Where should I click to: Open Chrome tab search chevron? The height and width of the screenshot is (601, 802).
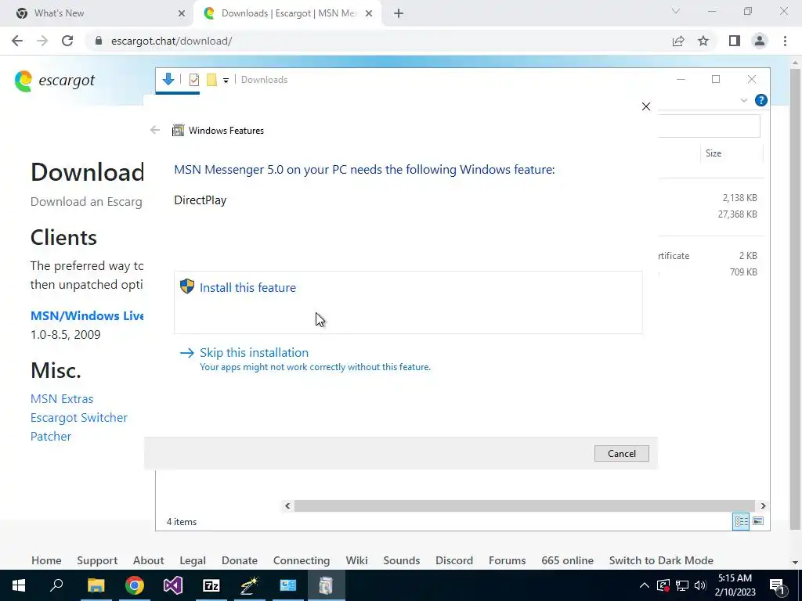click(x=676, y=11)
